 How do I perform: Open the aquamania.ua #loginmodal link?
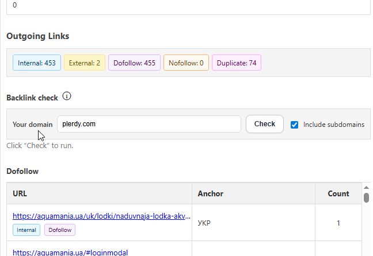point(70,252)
